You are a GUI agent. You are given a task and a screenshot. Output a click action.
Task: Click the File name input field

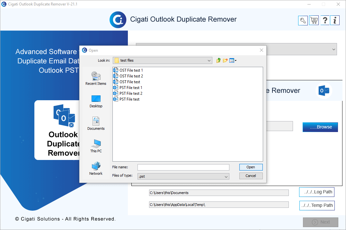[x=183, y=167]
